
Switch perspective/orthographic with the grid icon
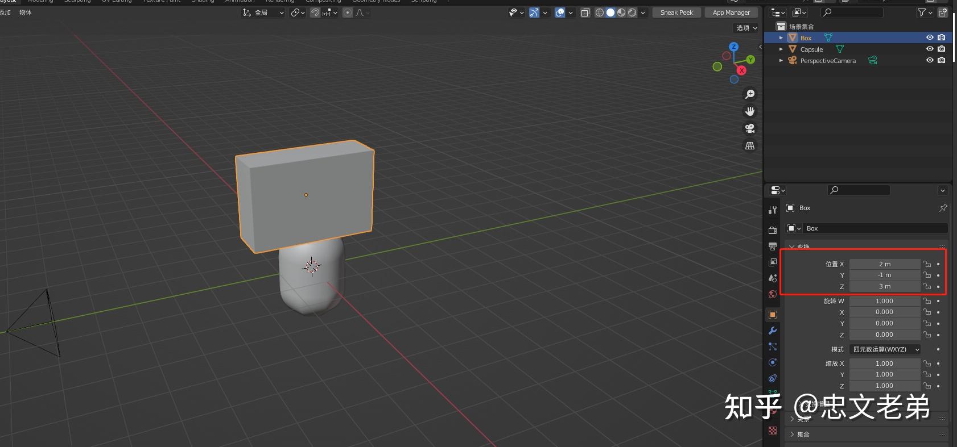pos(750,146)
